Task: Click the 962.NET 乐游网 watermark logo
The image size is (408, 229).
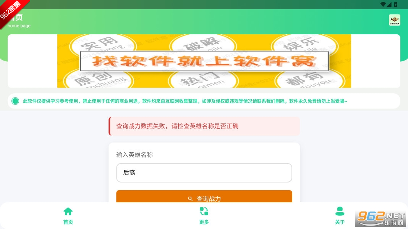Action: pyautogui.click(x=380, y=218)
